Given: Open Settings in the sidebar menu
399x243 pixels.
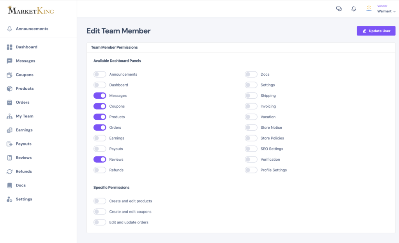Looking at the screenshot, I should coord(24,199).
